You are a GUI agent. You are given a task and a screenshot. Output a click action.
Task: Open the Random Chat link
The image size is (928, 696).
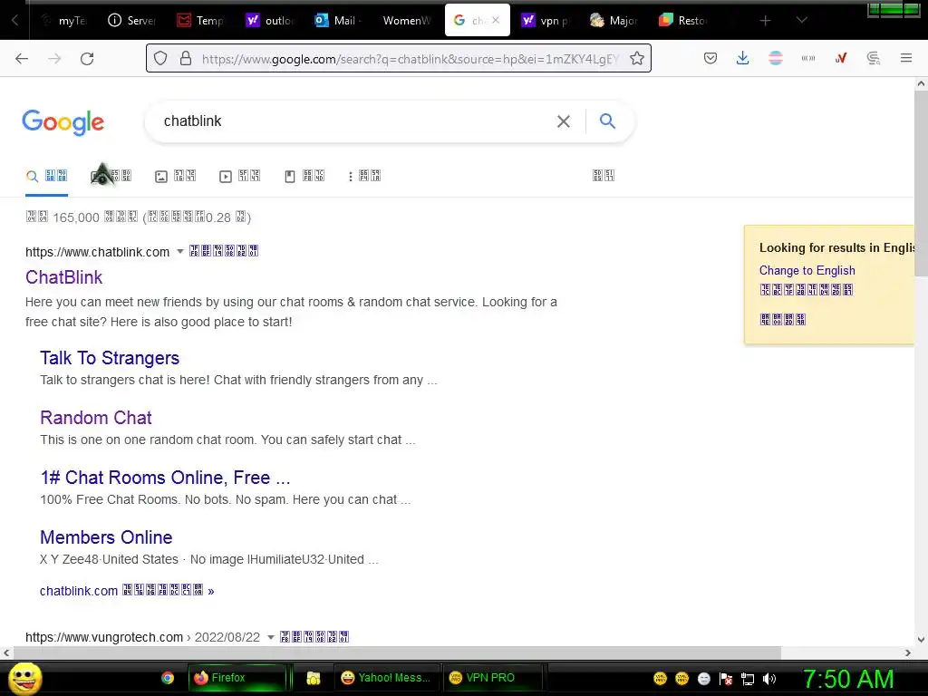96,417
